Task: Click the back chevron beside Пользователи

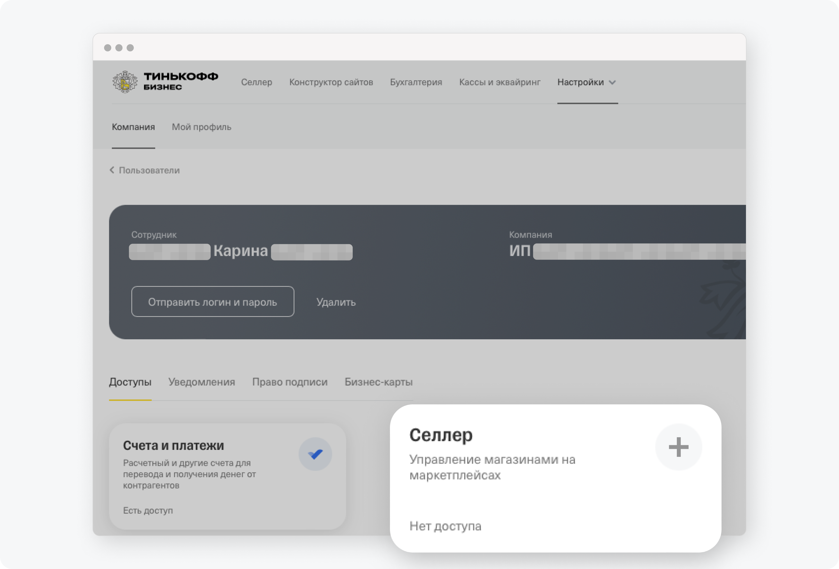Action: [112, 170]
